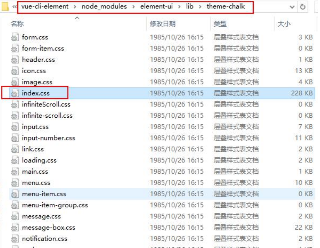The height and width of the screenshot is (248, 320).
Task: Click the link.css file icon
Action: 15,149
